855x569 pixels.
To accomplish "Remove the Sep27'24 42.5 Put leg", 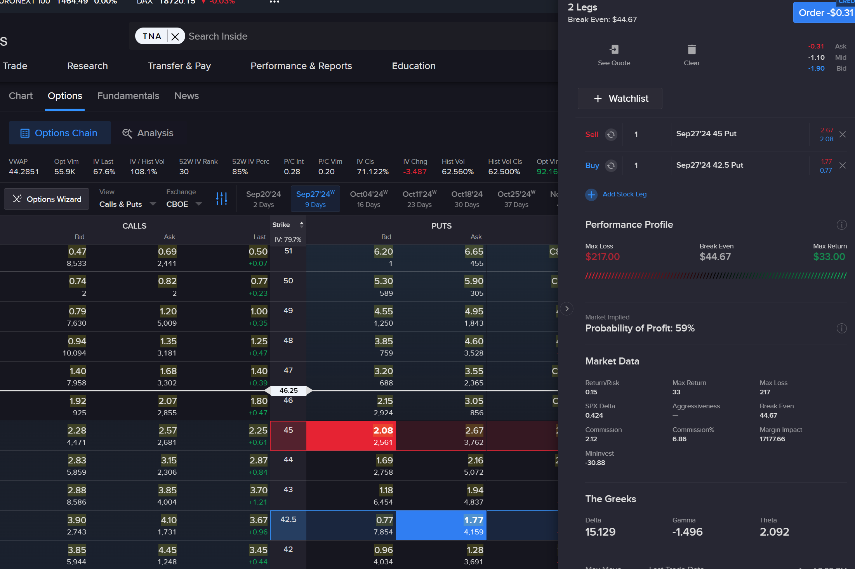I will click(842, 165).
